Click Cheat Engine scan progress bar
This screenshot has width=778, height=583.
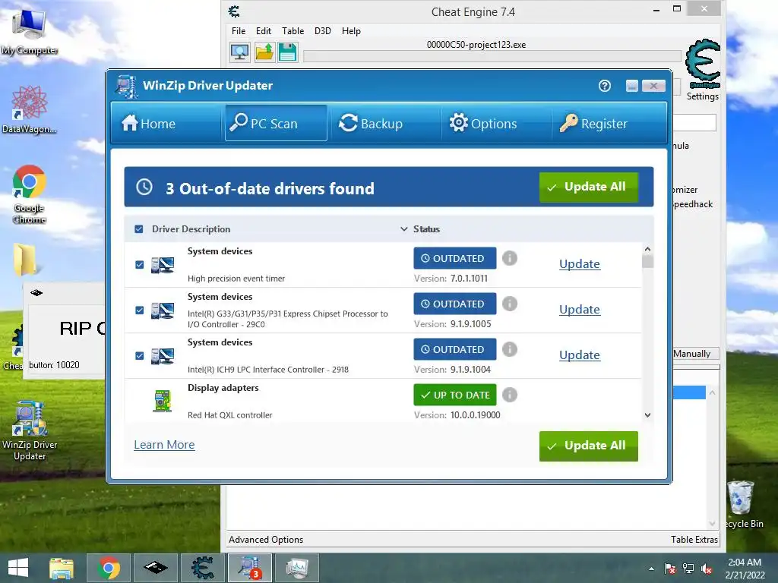(x=492, y=56)
